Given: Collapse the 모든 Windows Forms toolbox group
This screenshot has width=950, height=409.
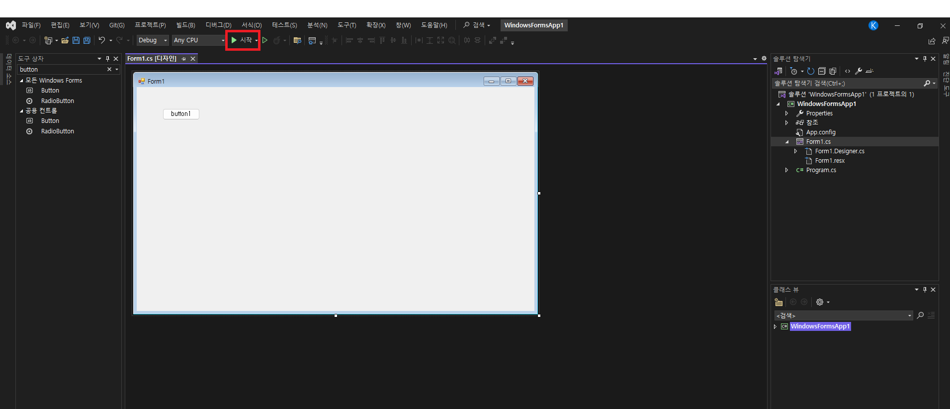Looking at the screenshot, I should [x=21, y=81].
